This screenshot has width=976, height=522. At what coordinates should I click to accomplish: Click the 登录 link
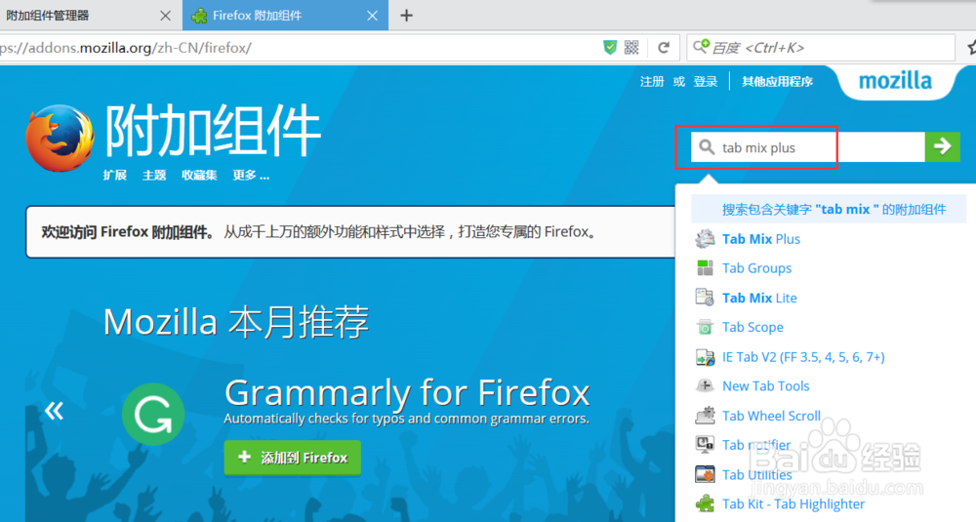(x=706, y=82)
